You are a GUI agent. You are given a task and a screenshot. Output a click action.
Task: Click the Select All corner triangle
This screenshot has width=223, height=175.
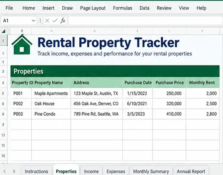[x=3, y=31]
